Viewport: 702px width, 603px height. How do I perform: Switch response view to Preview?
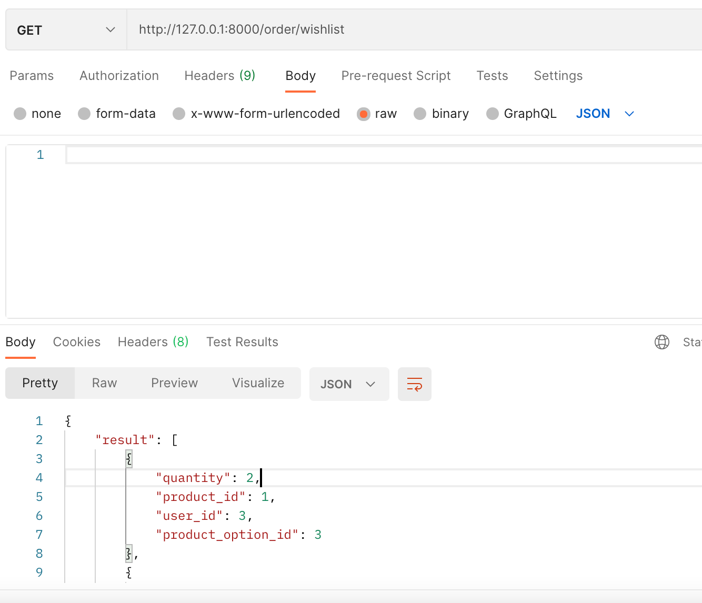tap(174, 383)
